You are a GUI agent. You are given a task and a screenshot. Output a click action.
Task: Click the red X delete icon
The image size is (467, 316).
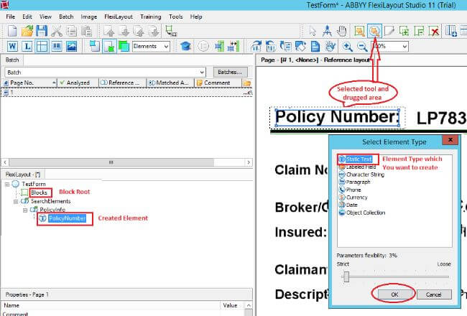434,31
